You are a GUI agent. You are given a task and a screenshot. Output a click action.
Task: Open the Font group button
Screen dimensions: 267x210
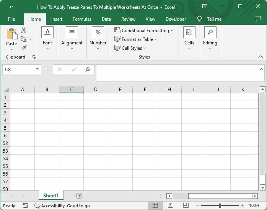(47, 39)
